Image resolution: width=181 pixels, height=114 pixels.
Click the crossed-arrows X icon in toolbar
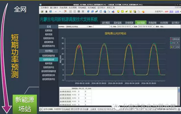(83, 11)
